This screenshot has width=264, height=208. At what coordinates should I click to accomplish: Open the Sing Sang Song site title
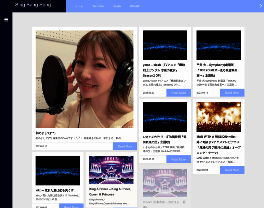pos(33,5)
